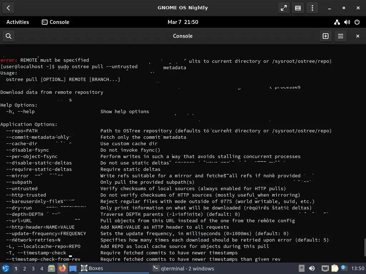This screenshot has width=366, height=274.
Task: Click the "--depth=DEPTH" option text
Action: [25, 214]
